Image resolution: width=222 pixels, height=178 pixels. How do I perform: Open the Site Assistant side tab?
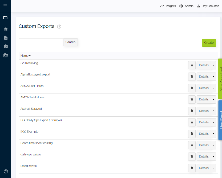(220, 79)
